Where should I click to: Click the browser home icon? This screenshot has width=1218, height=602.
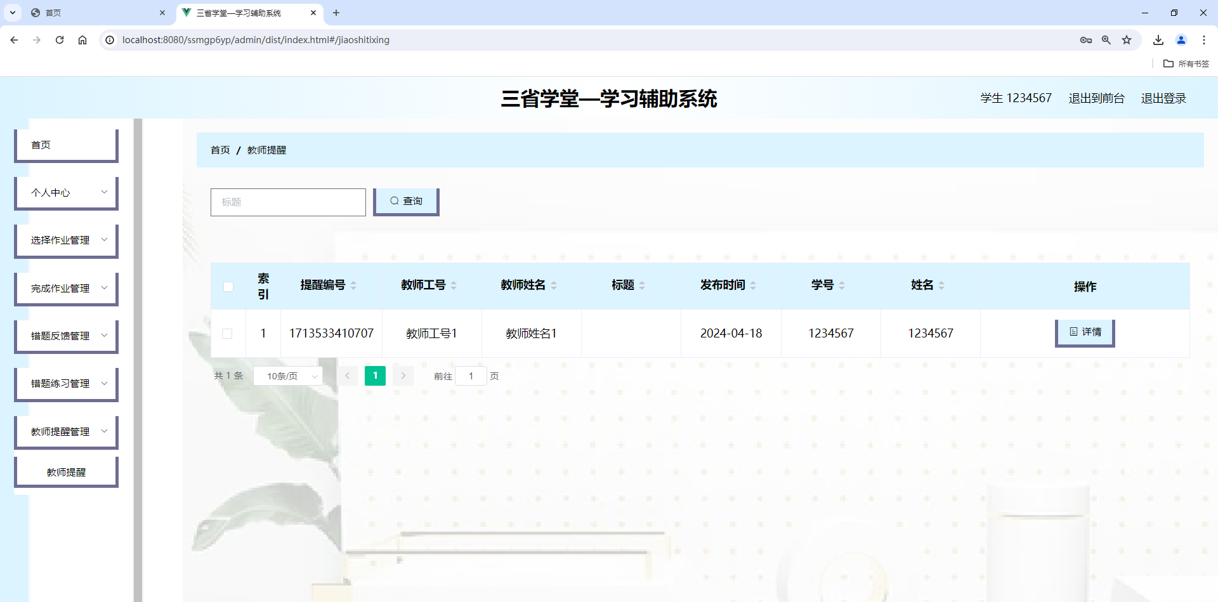[82, 39]
